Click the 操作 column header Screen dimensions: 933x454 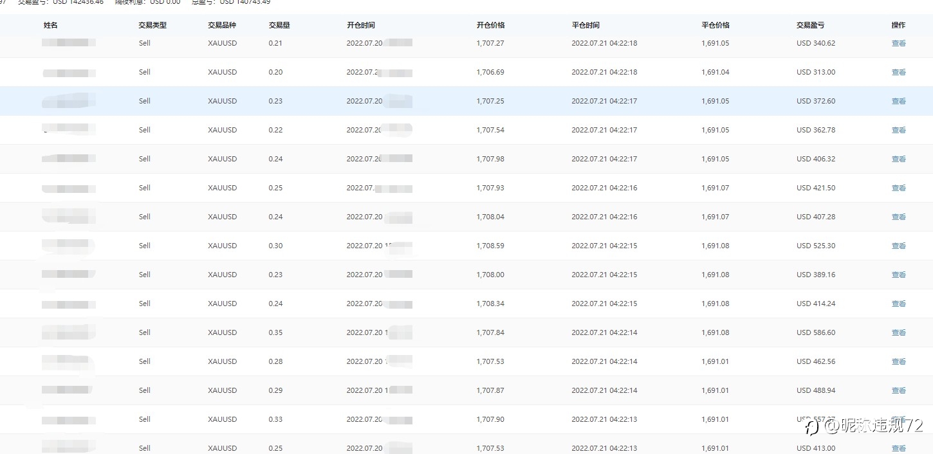click(898, 25)
